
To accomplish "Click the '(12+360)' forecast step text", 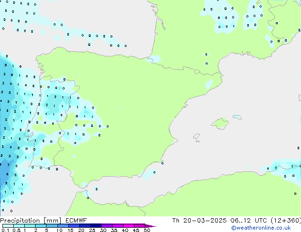I will (x=286, y=221).
